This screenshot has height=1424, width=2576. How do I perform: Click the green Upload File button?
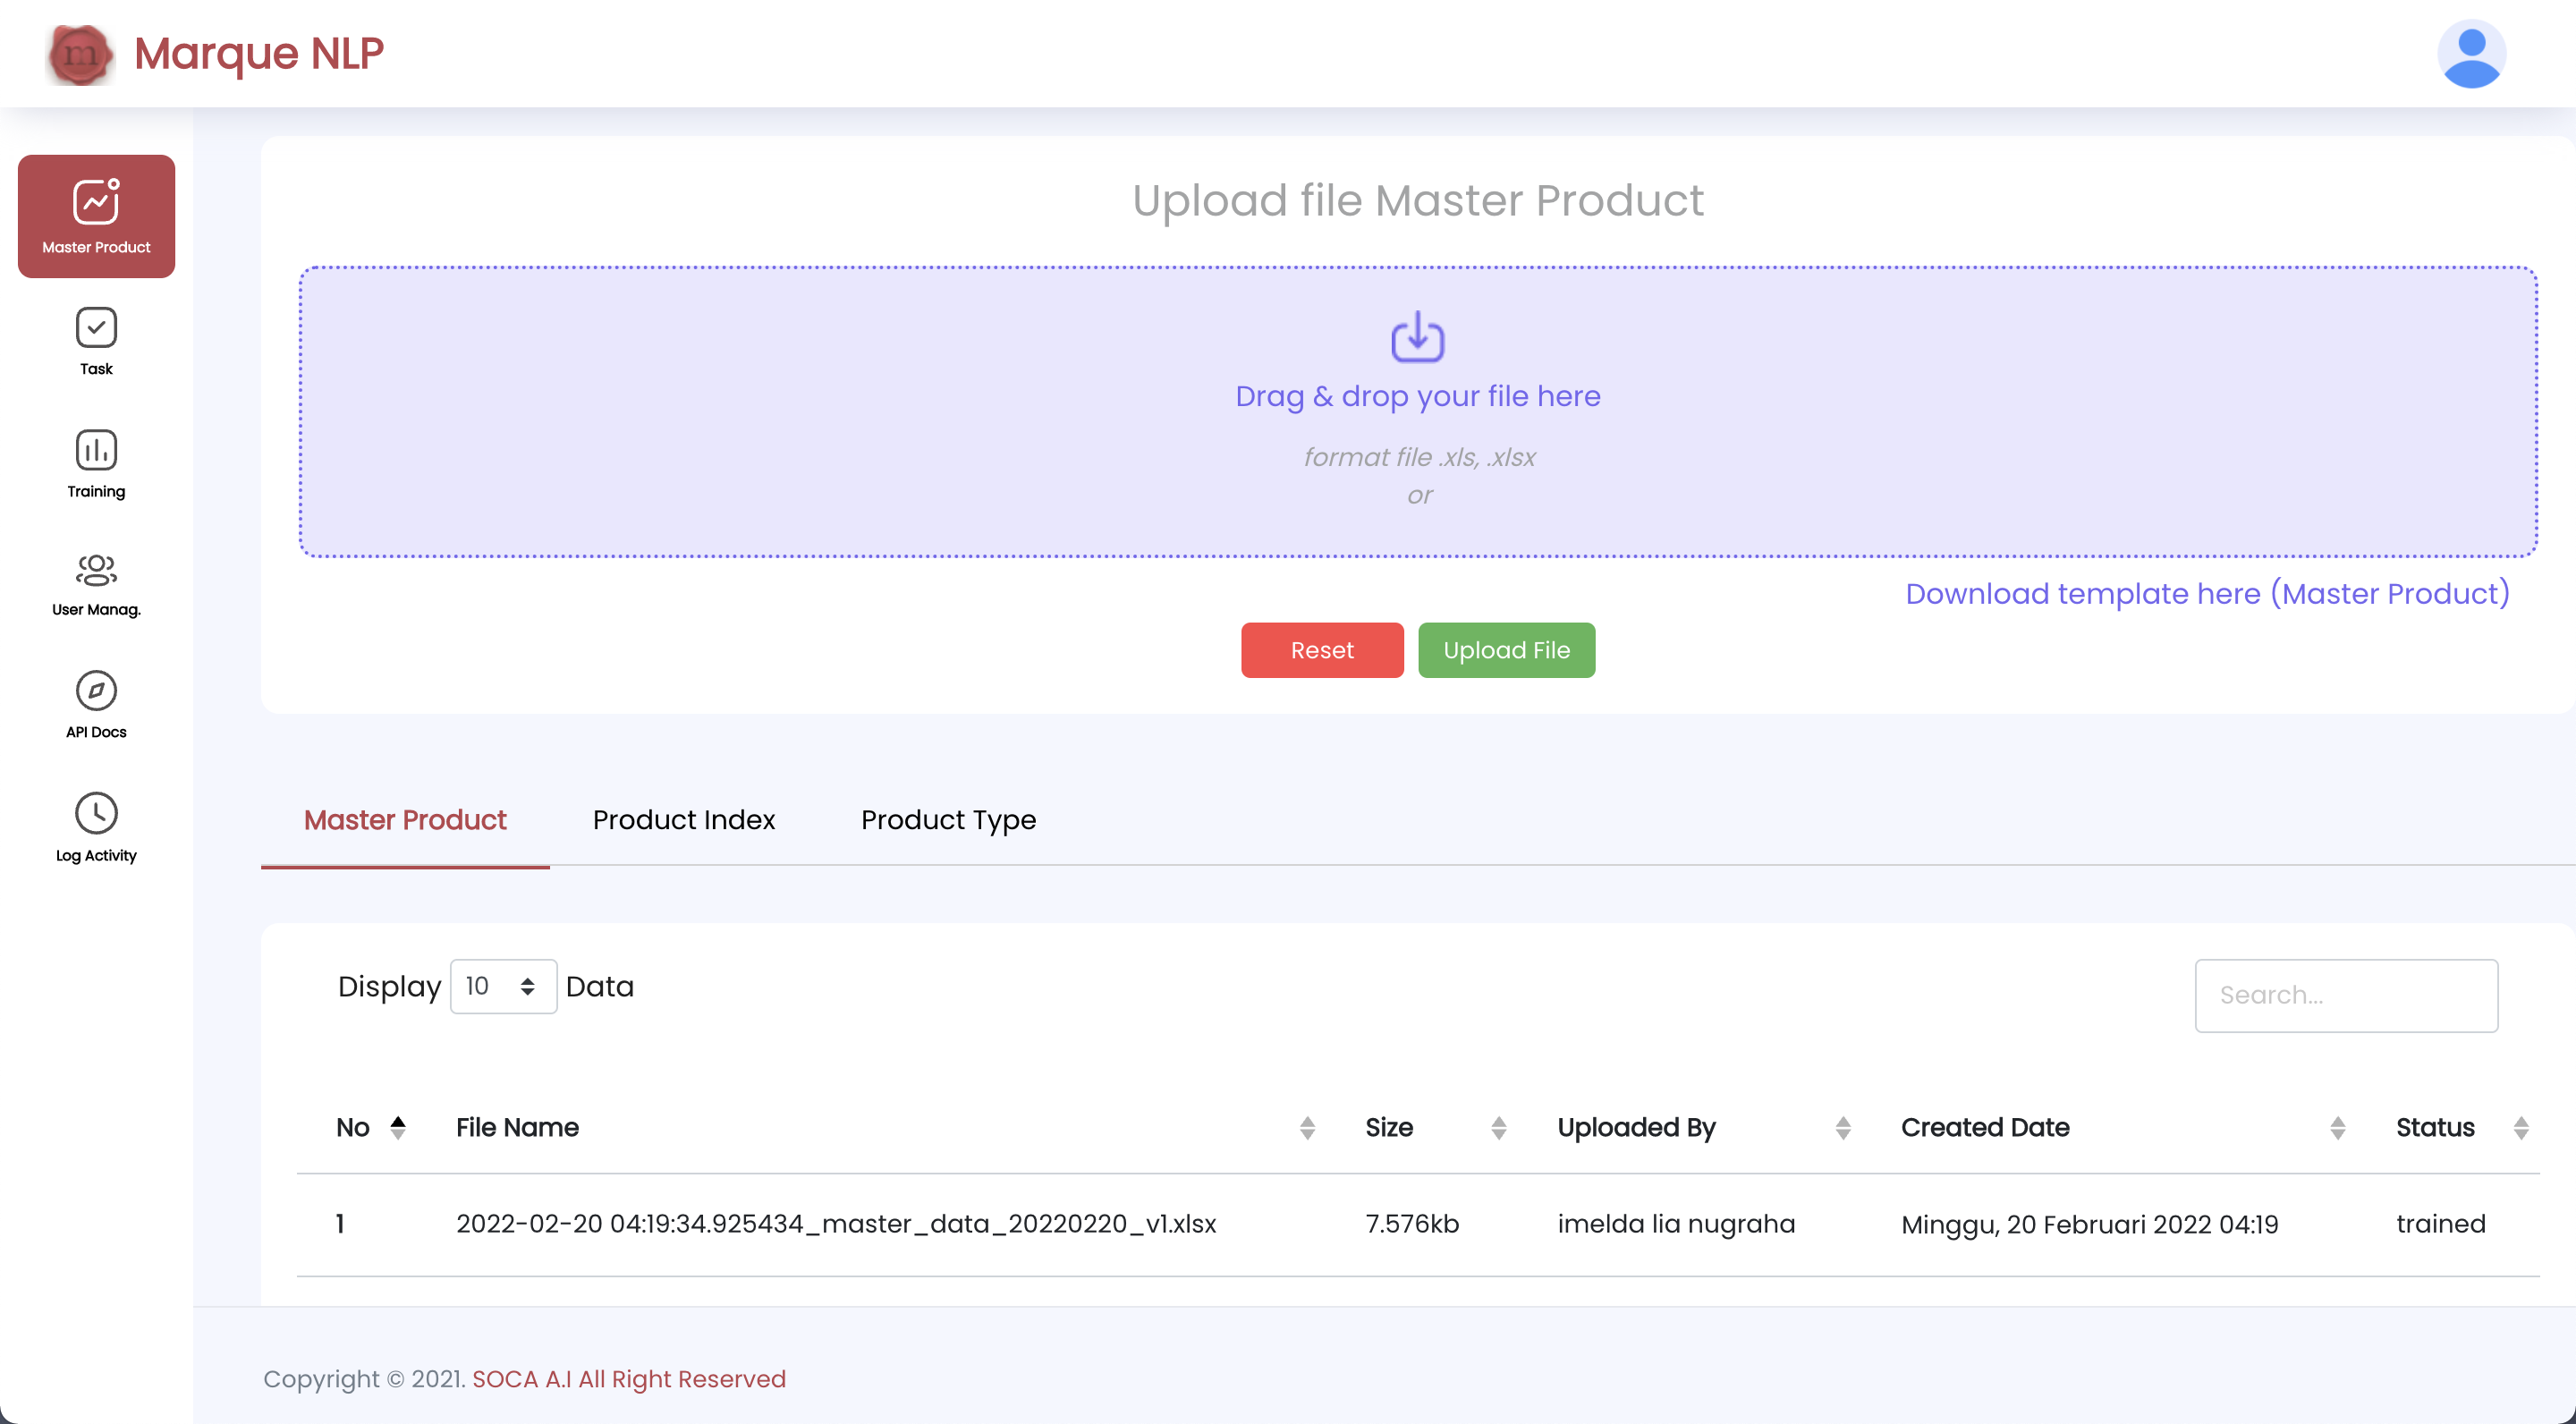point(1506,650)
